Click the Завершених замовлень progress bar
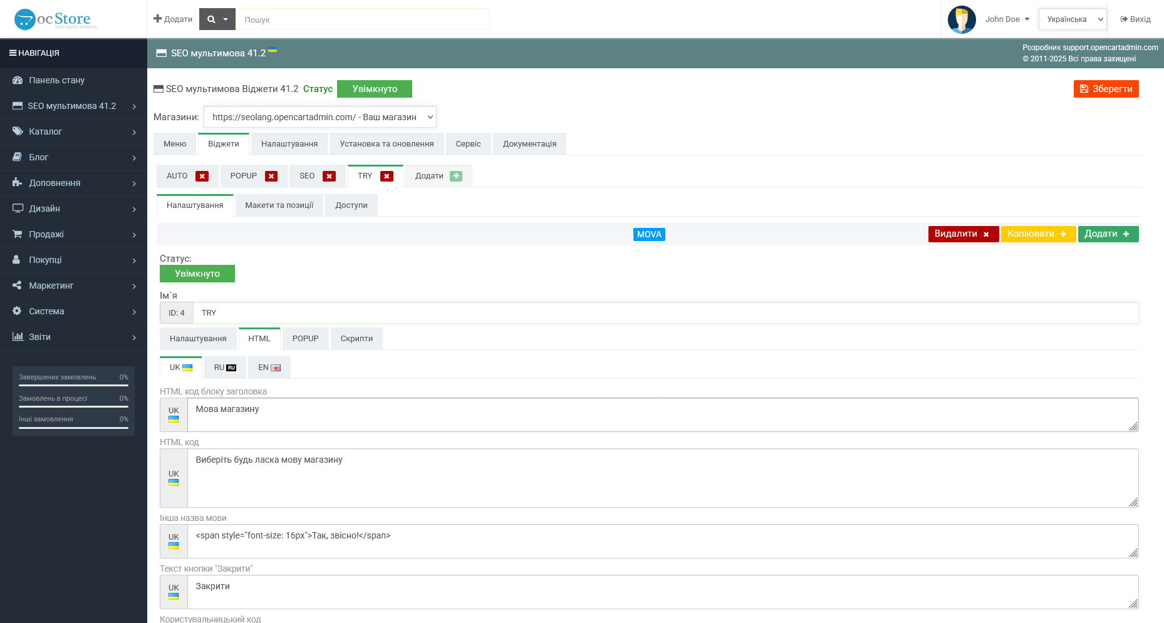The height and width of the screenshot is (623, 1164). (x=73, y=386)
